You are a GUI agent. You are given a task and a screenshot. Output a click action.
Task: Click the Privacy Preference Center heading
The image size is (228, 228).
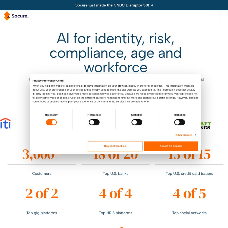coord(48,81)
